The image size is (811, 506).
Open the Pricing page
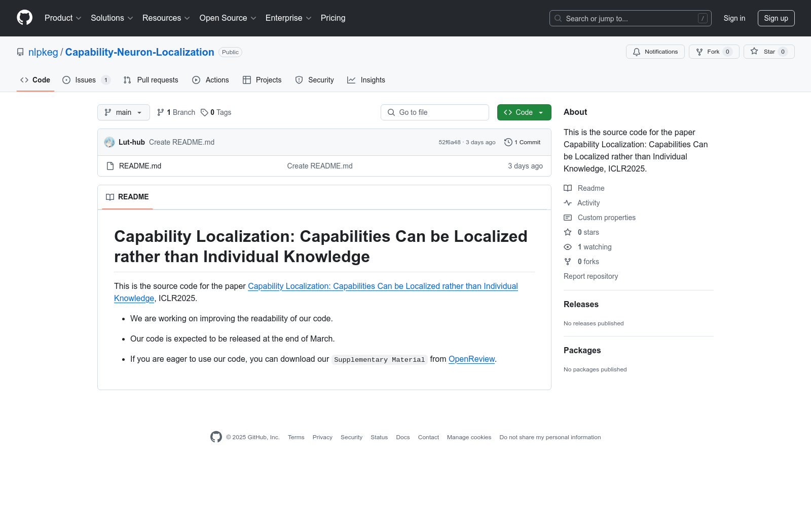click(x=333, y=18)
